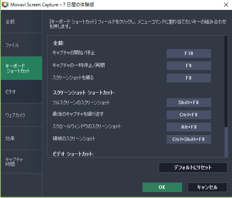The width and height of the screenshot is (232, 198).
Task: Click the キャプチャの一時停止/再開 label
Action: (78, 65)
